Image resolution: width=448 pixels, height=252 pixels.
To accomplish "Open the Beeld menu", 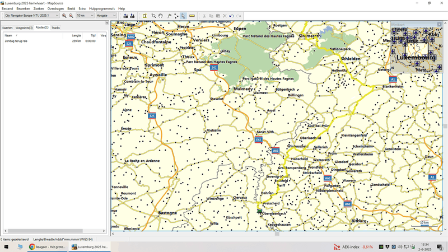I will 71,8.
